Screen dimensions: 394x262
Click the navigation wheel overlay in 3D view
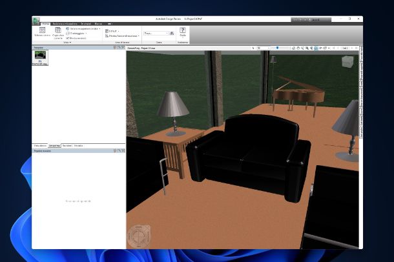click(x=138, y=236)
